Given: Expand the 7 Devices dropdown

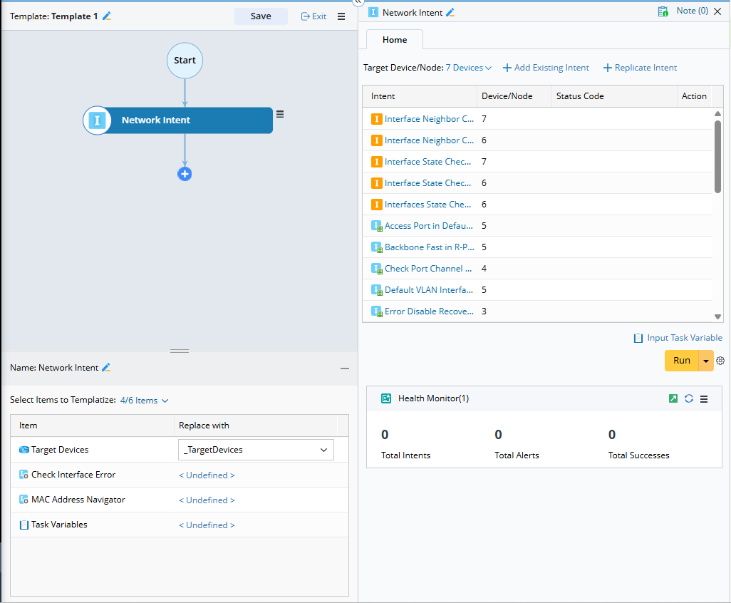Looking at the screenshot, I should [468, 68].
